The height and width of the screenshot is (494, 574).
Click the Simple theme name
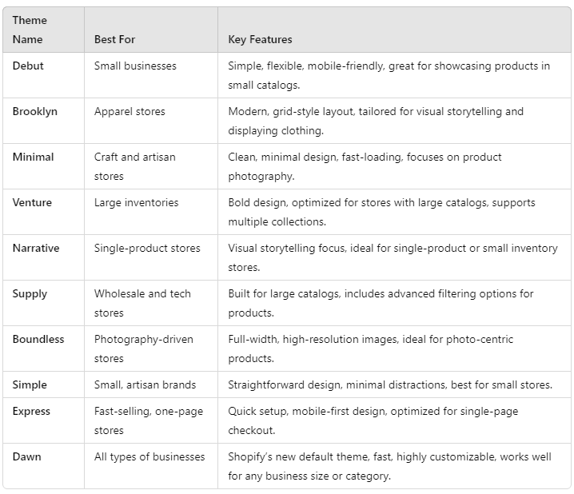[x=31, y=384]
